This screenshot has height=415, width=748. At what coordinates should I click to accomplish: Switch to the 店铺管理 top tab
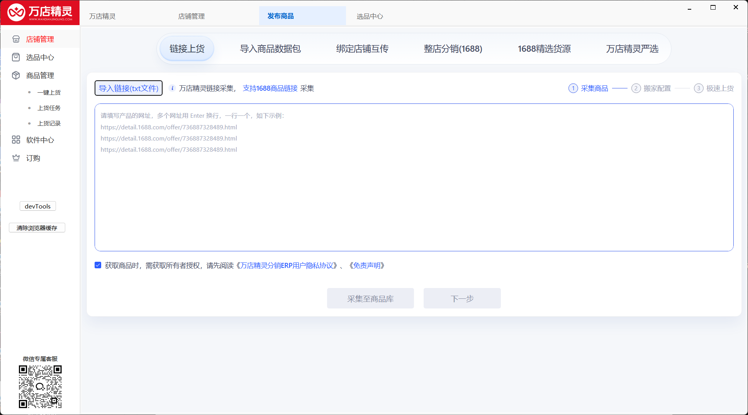(192, 16)
